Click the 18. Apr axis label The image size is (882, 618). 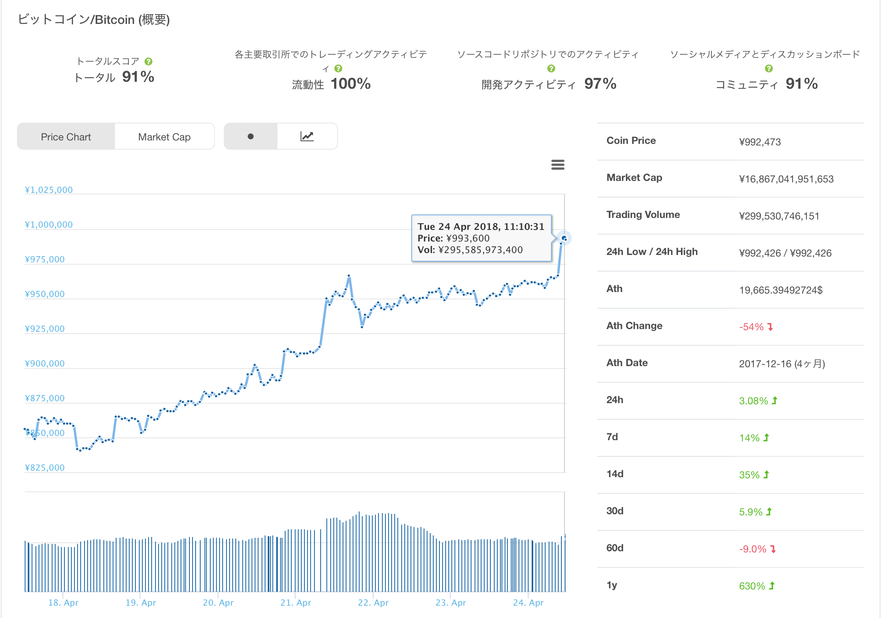point(63,602)
